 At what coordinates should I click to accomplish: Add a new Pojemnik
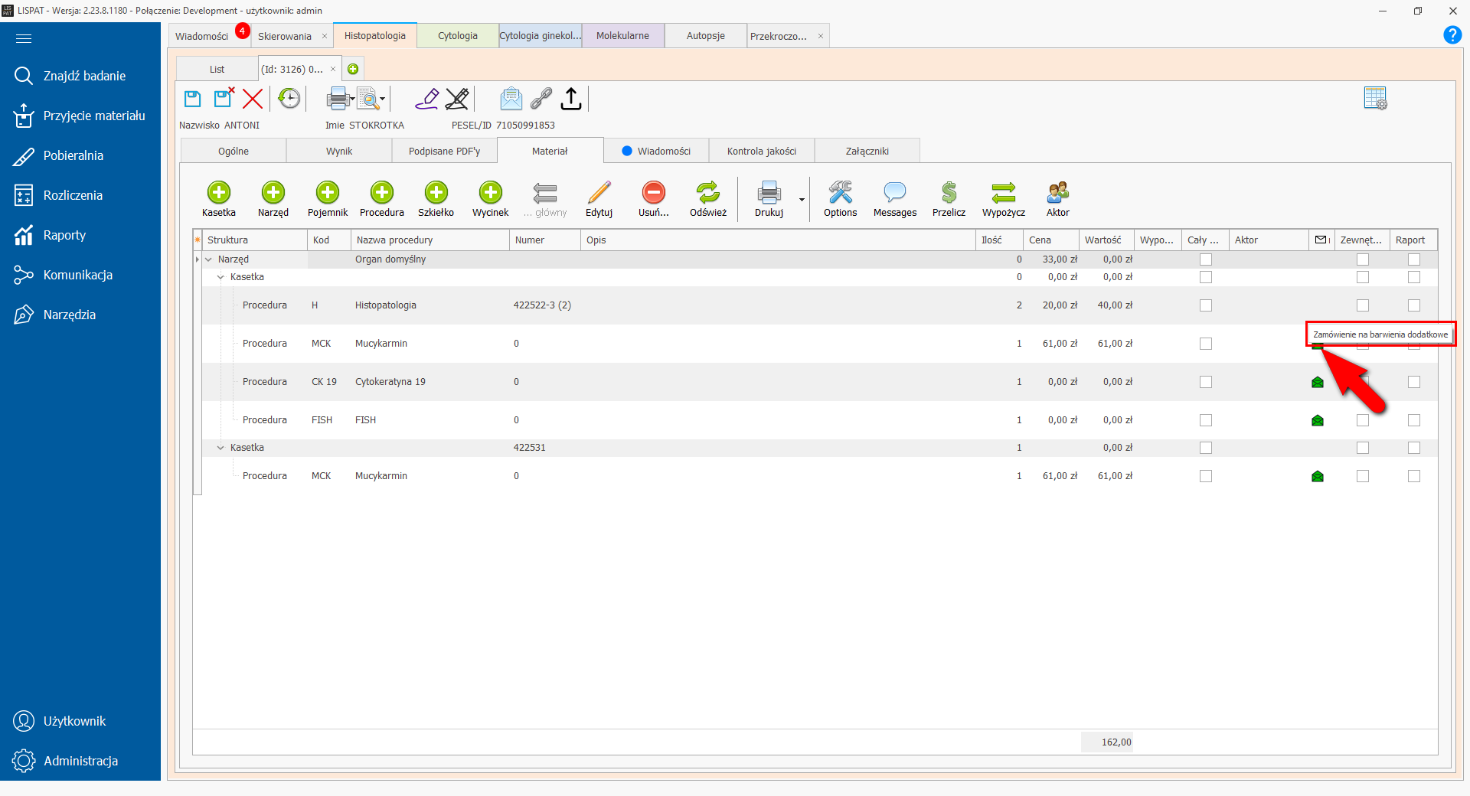328,199
